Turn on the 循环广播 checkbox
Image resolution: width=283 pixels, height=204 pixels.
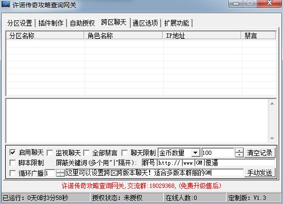coord(13,173)
